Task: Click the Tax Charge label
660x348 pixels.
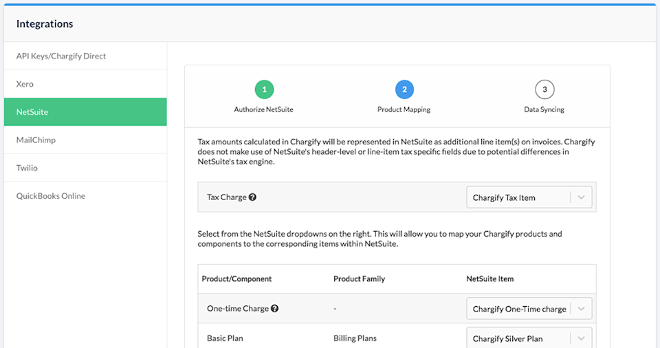Action: (x=226, y=197)
